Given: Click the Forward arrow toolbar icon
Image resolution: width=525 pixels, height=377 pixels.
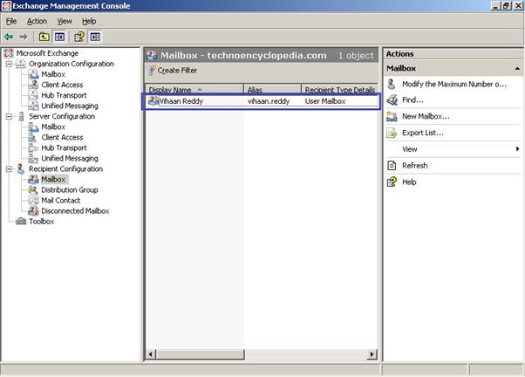Looking at the screenshot, I should pos(24,37).
